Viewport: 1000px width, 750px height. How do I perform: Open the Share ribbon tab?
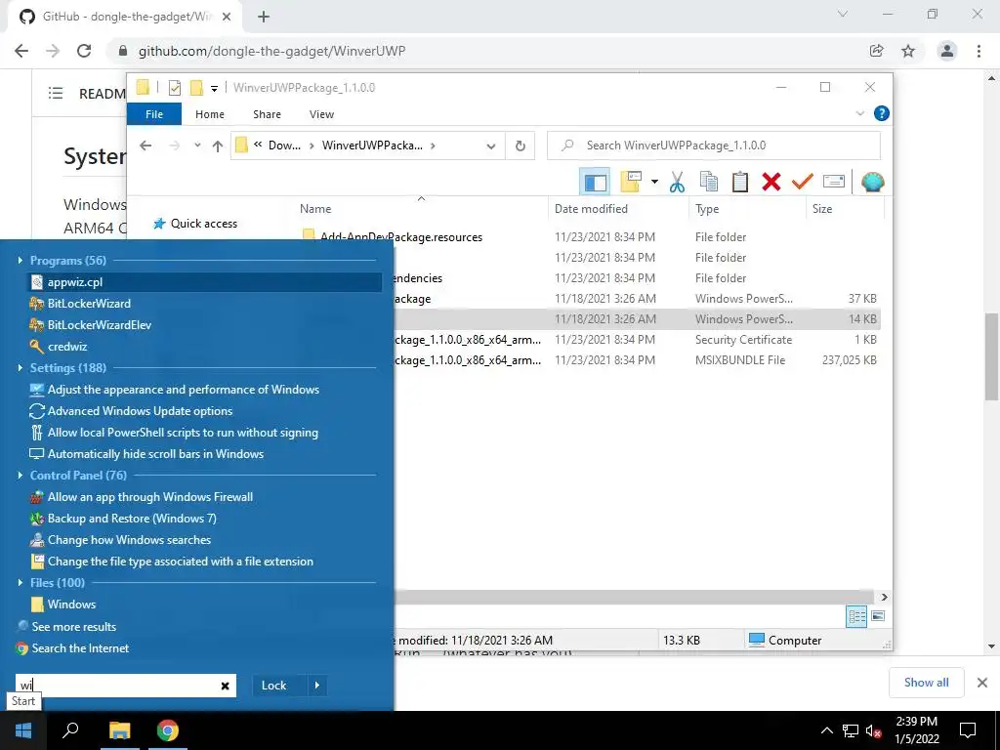(x=267, y=114)
